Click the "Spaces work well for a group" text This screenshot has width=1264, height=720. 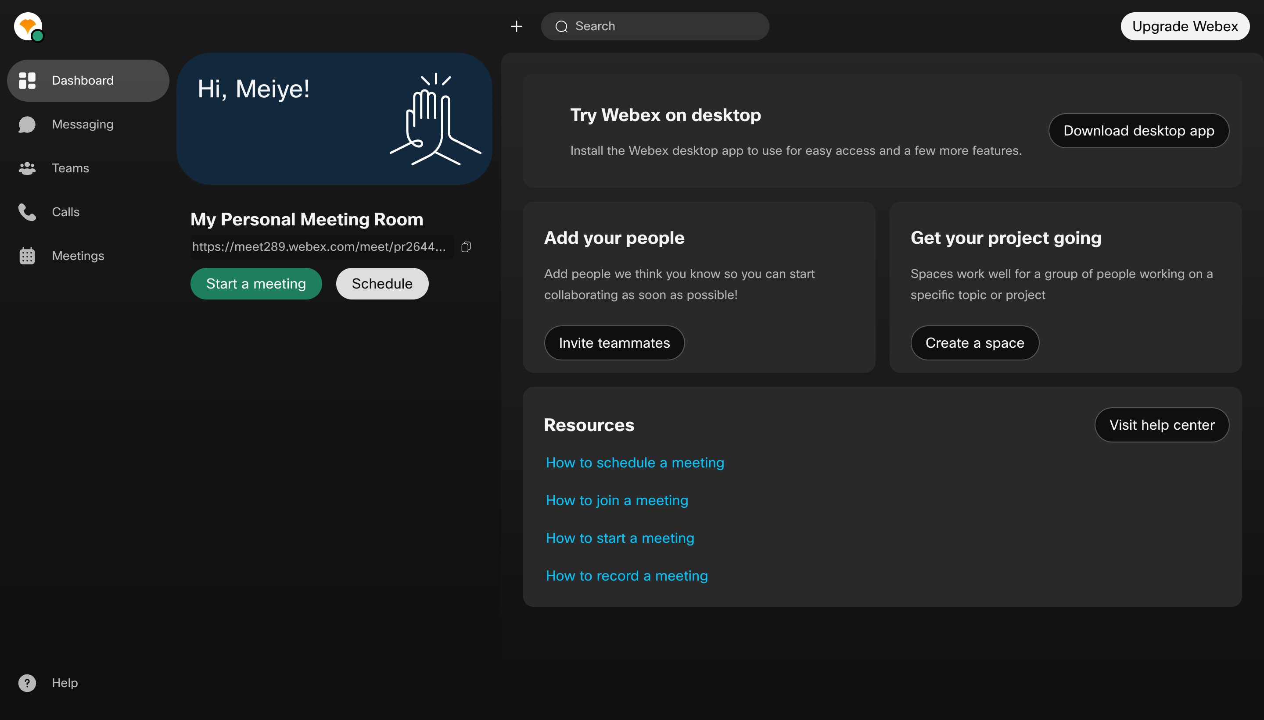coord(1062,284)
